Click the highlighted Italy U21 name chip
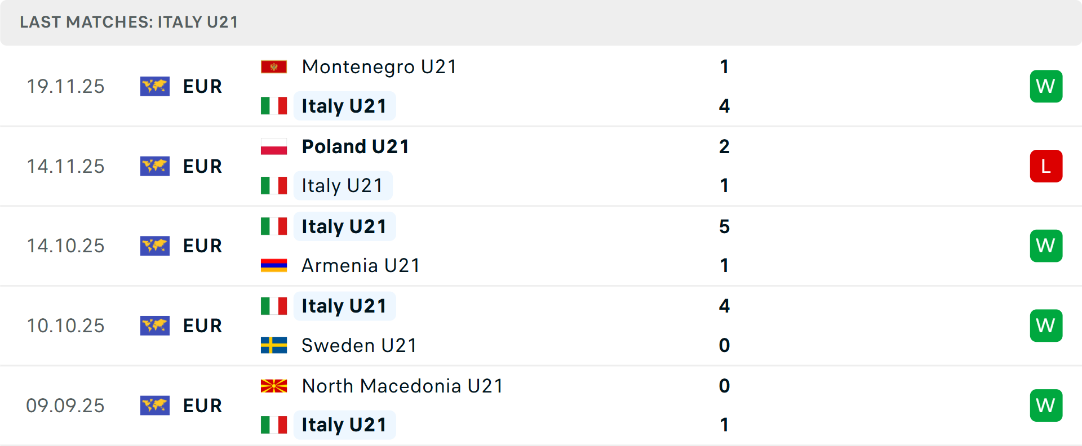The width and height of the screenshot is (1082, 446). [345, 106]
